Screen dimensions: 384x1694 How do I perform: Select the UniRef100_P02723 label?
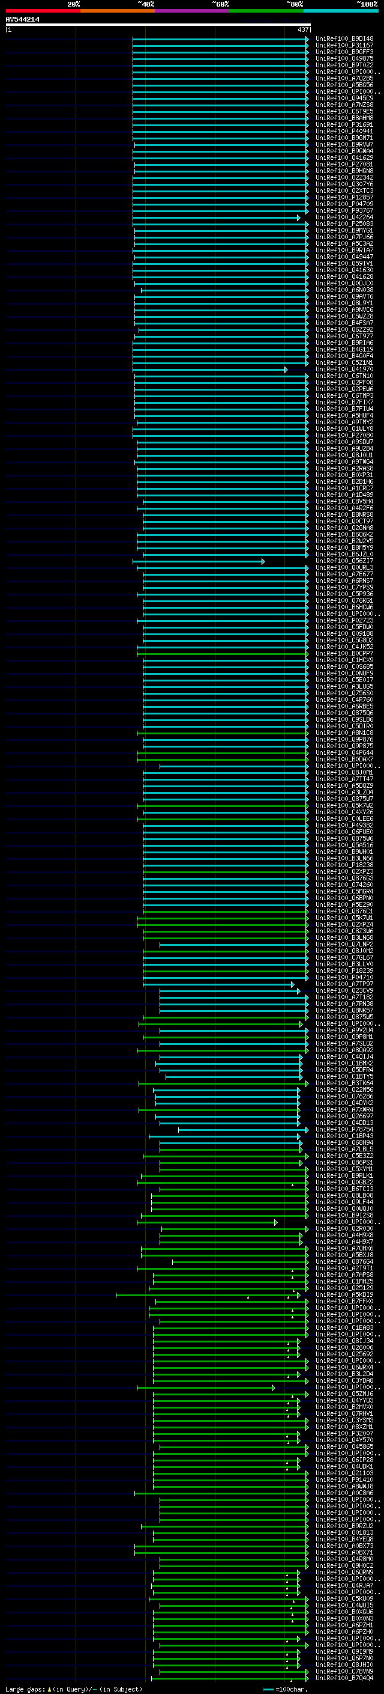point(344,620)
